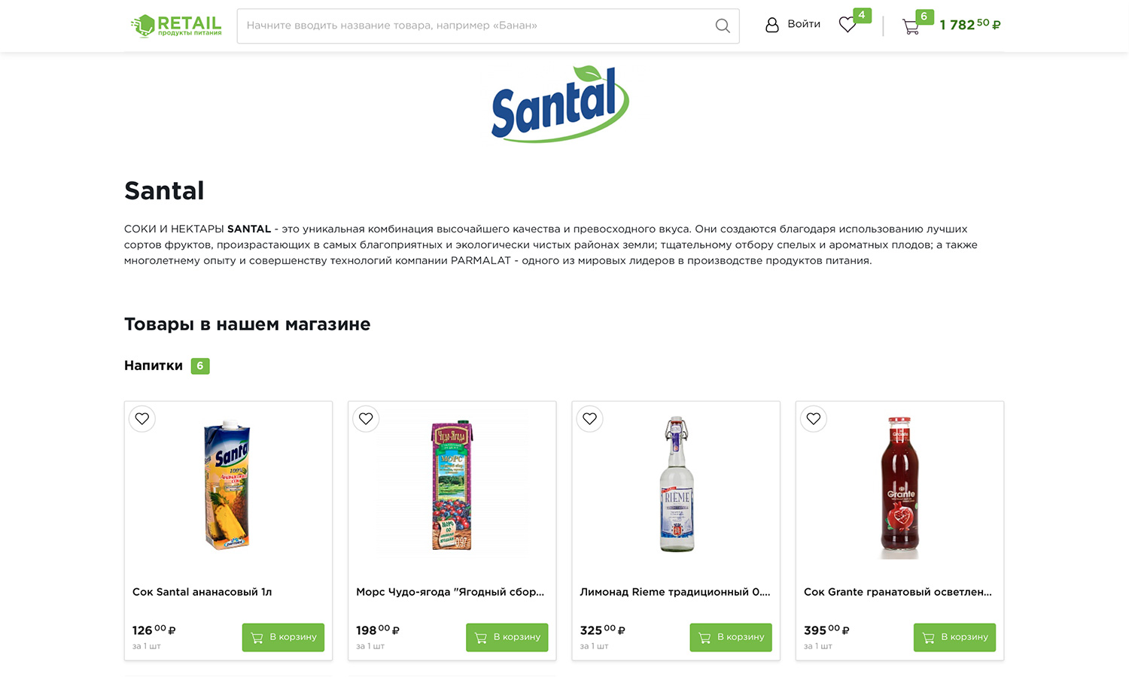
Task: Click the user profile icon beside Войти
Action: click(x=772, y=25)
